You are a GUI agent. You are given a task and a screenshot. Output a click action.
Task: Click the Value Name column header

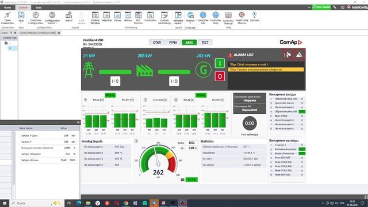26,128
